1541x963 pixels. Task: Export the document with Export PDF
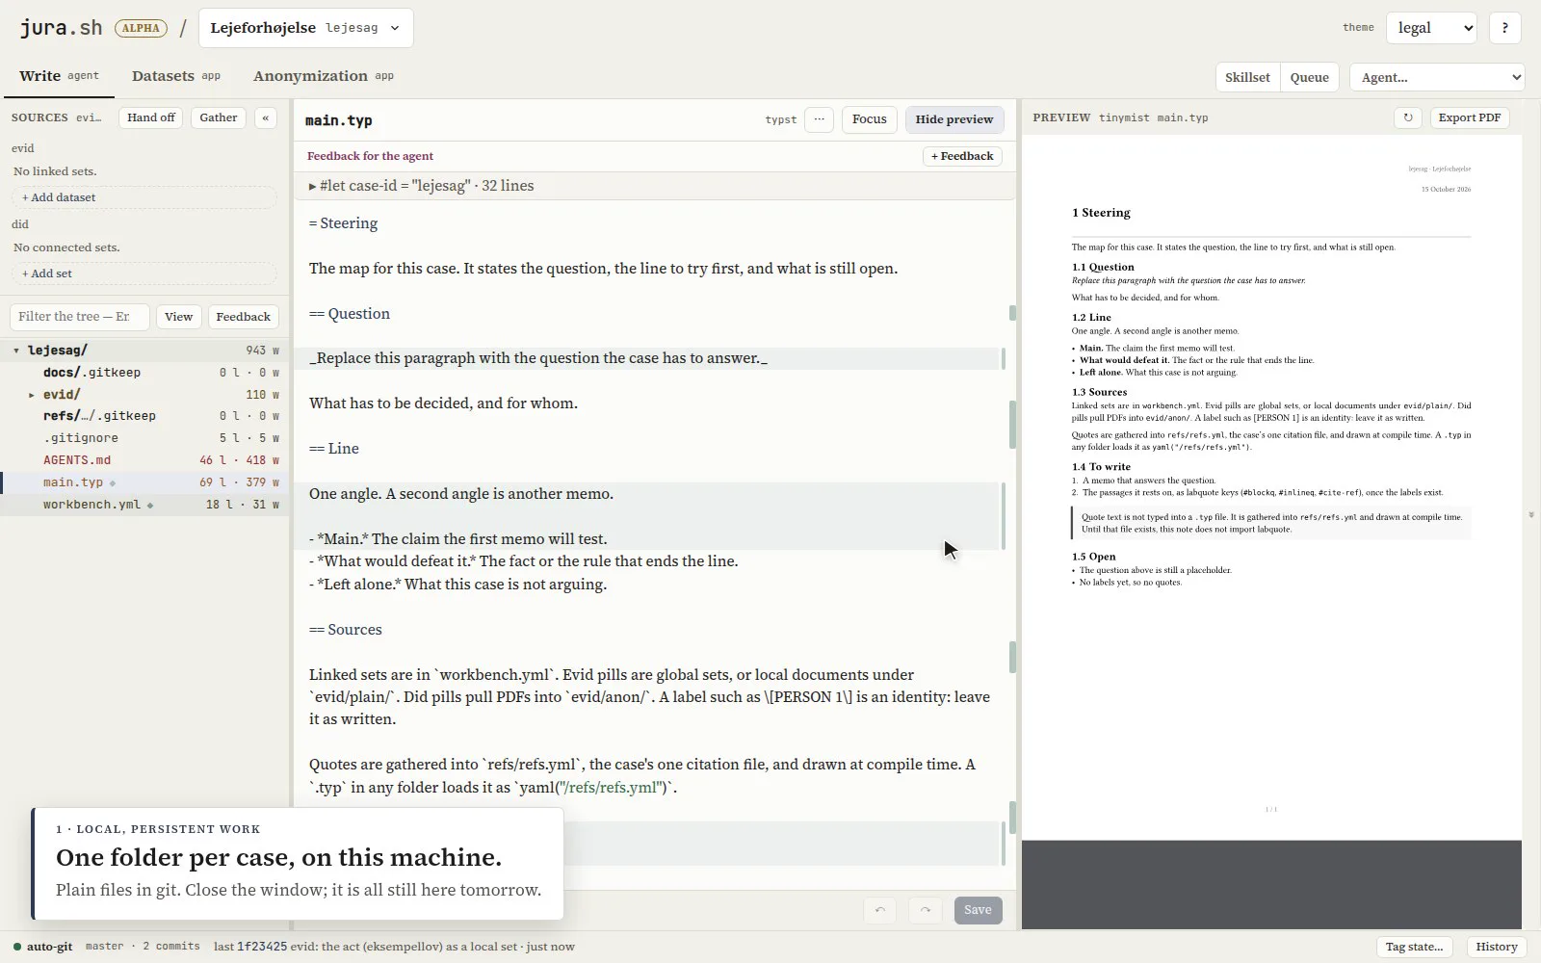[x=1470, y=117]
